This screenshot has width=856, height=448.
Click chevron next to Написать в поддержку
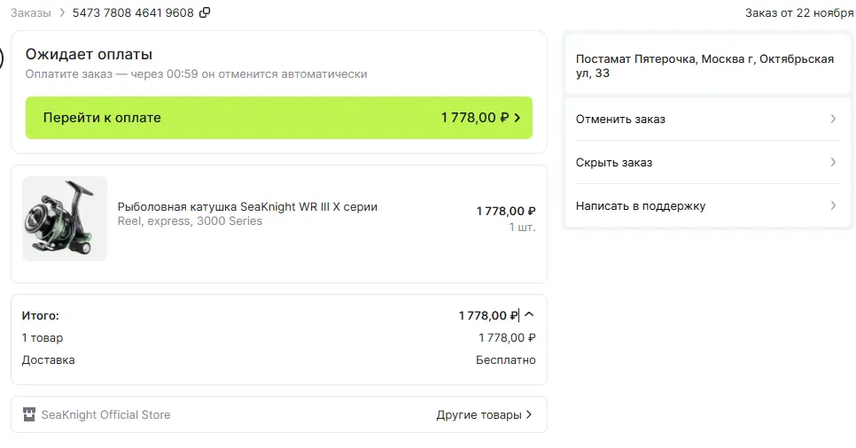tap(833, 205)
